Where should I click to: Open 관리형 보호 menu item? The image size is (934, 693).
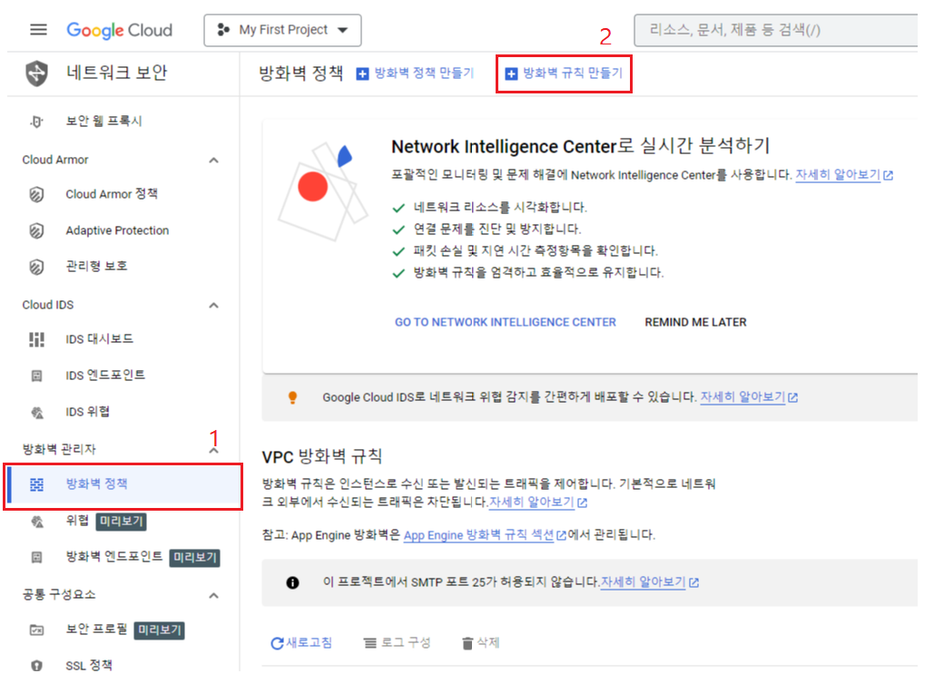pos(96,266)
